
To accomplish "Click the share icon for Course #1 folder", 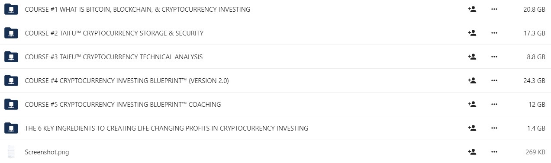I will coord(472,9).
